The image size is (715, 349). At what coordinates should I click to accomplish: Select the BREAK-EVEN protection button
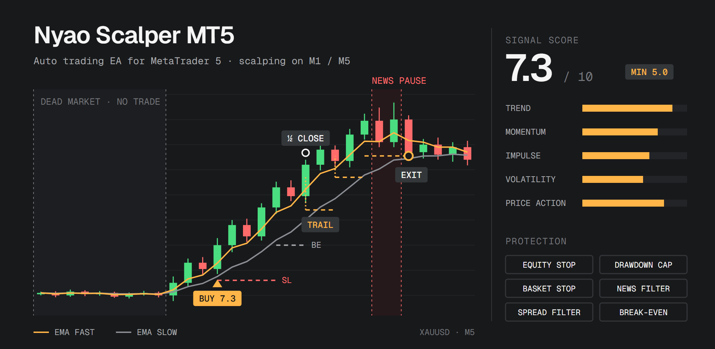(x=643, y=312)
